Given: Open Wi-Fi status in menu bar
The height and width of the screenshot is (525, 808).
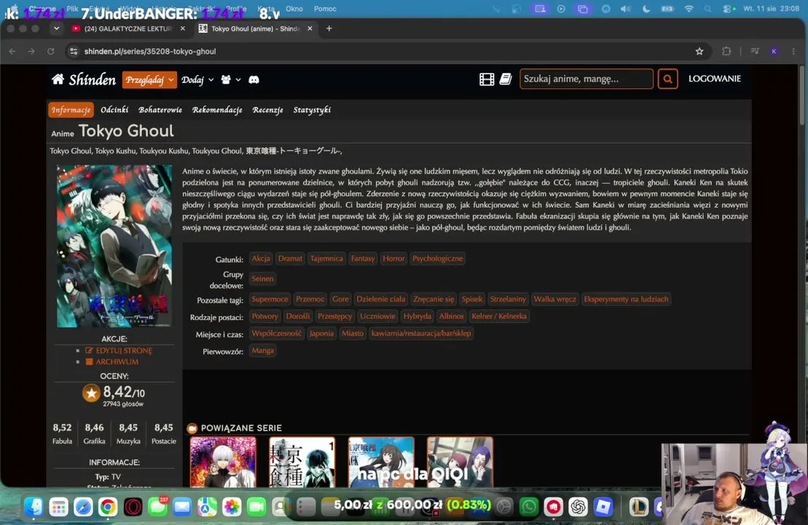Looking at the screenshot, I should coord(689,9).
